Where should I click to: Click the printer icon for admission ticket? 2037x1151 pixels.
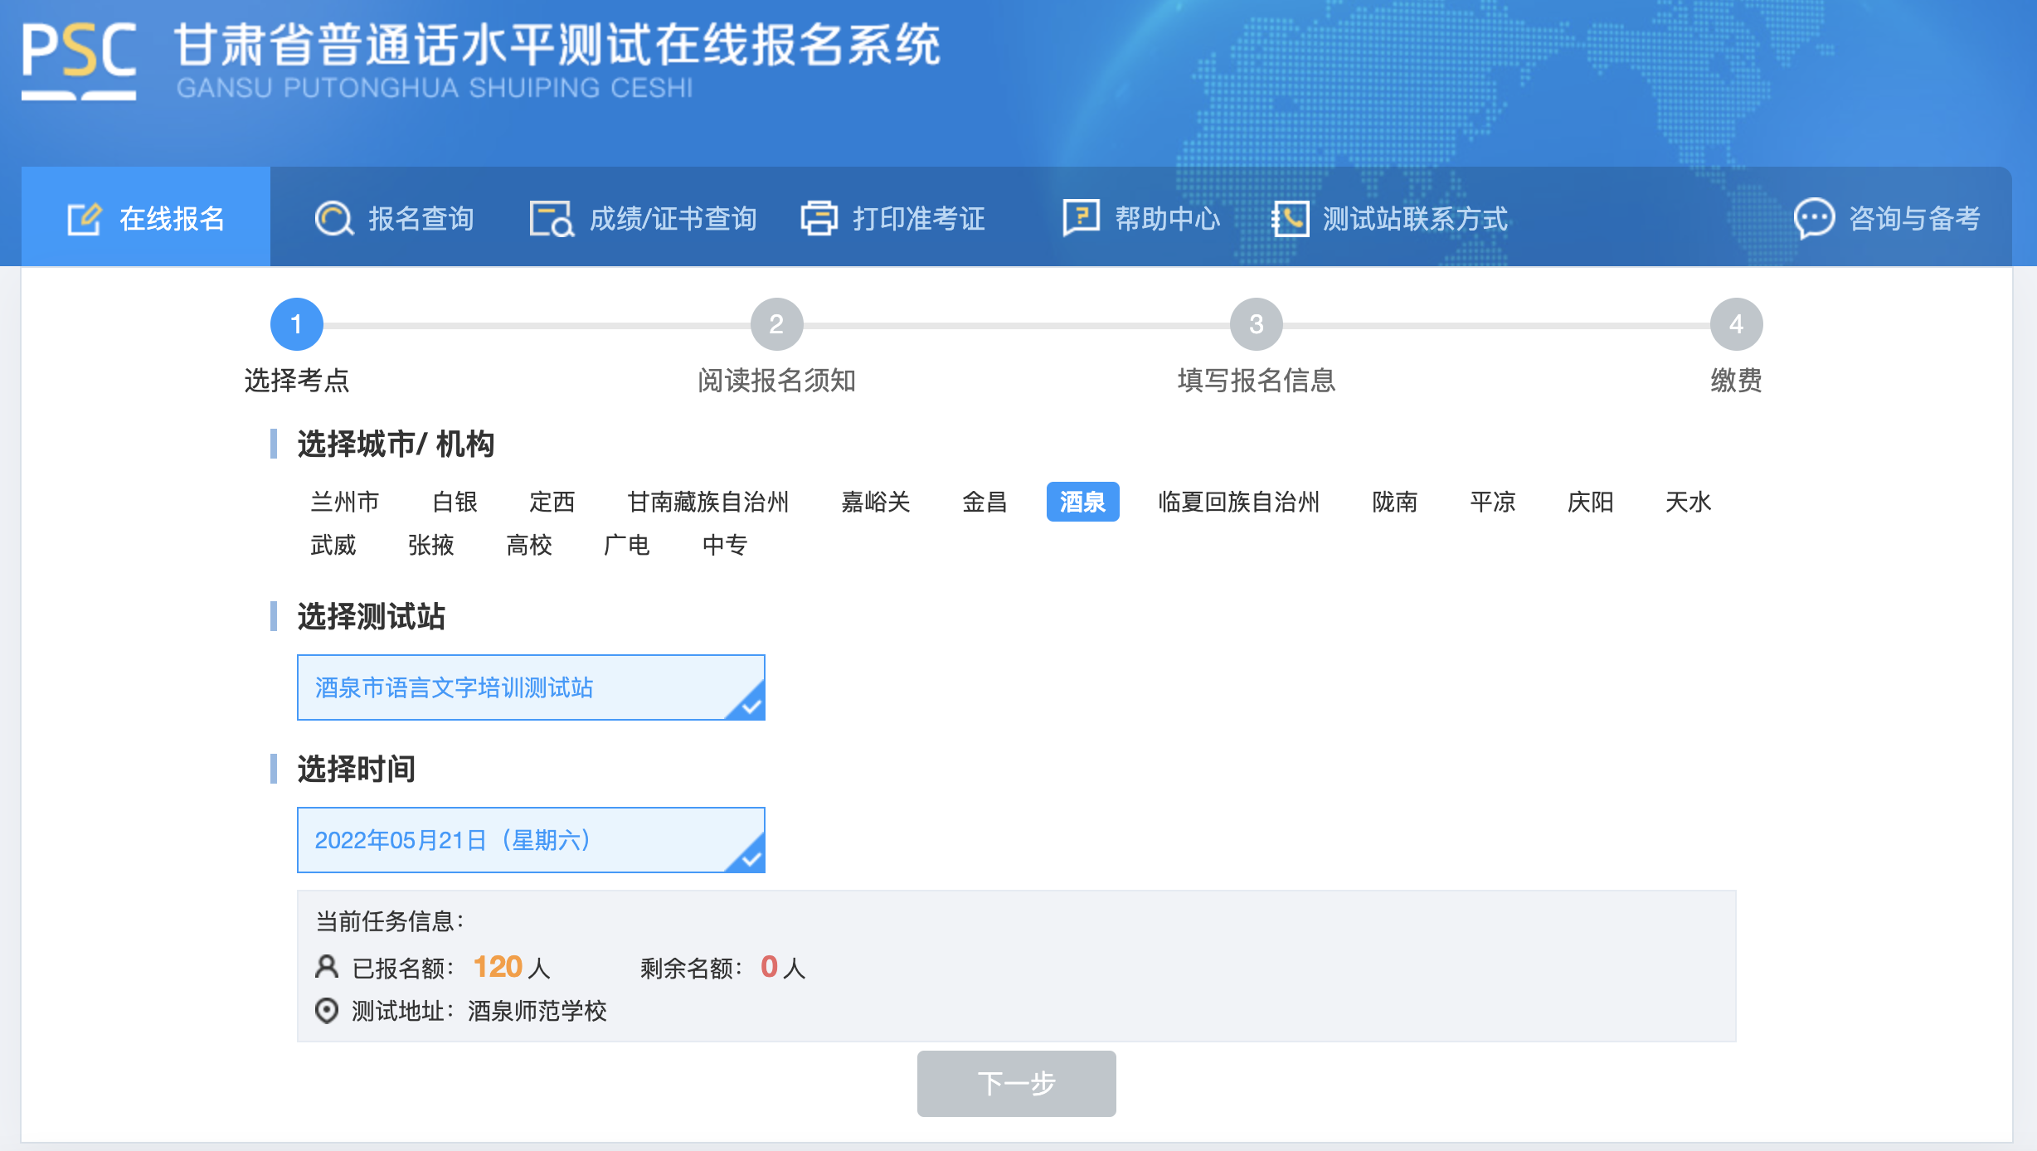click(x=819, y=219)
